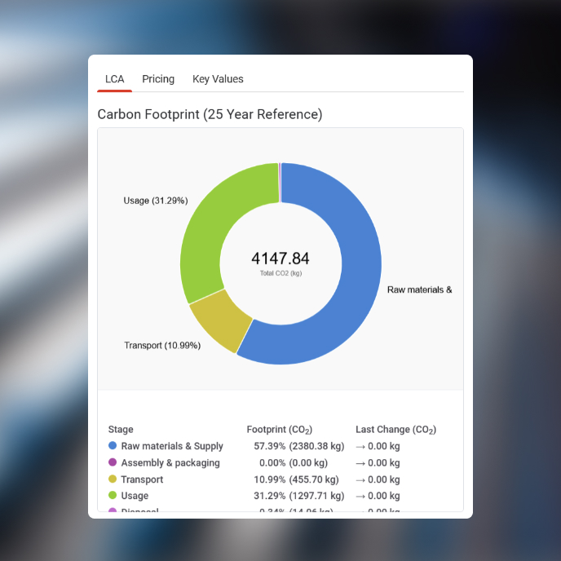Switch to the LCA tab
Viewport: 561px width, 561px height.
[x=114, y=79]
